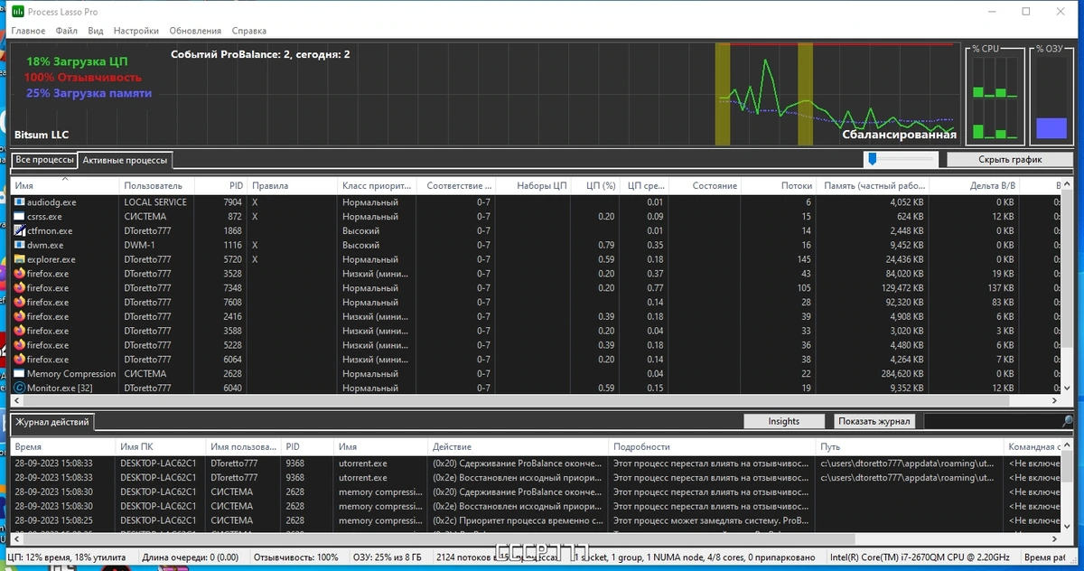Click the log search input field
Image resolution: width=1084 pixels, height=571 pixels.
coord(992,422)
